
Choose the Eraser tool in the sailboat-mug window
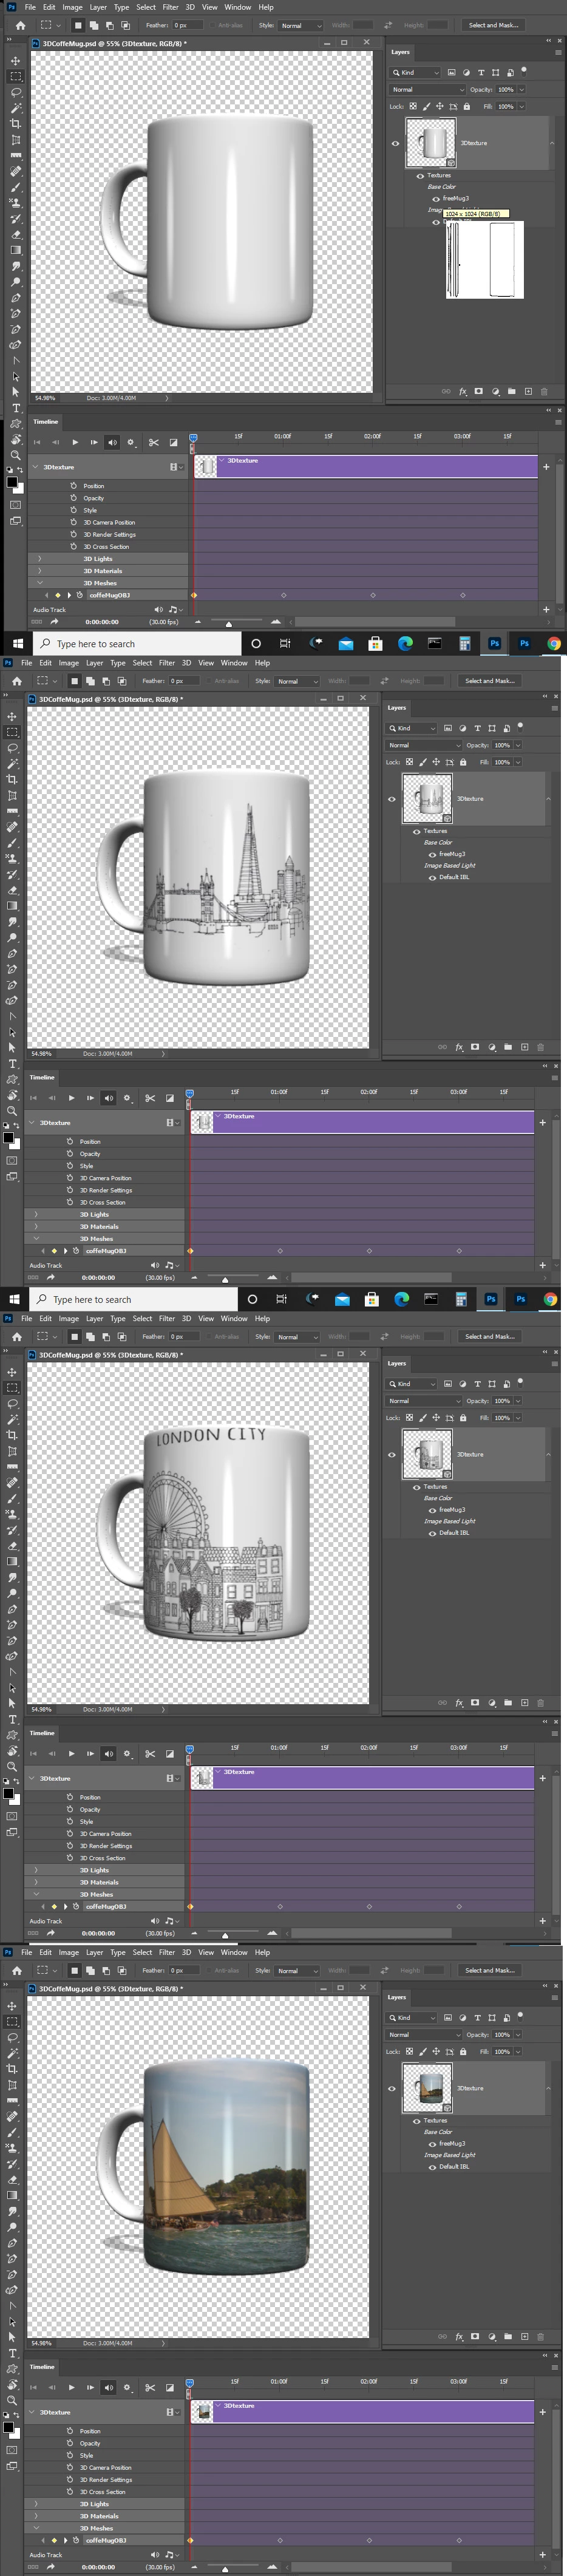[x=12, y=2179]
